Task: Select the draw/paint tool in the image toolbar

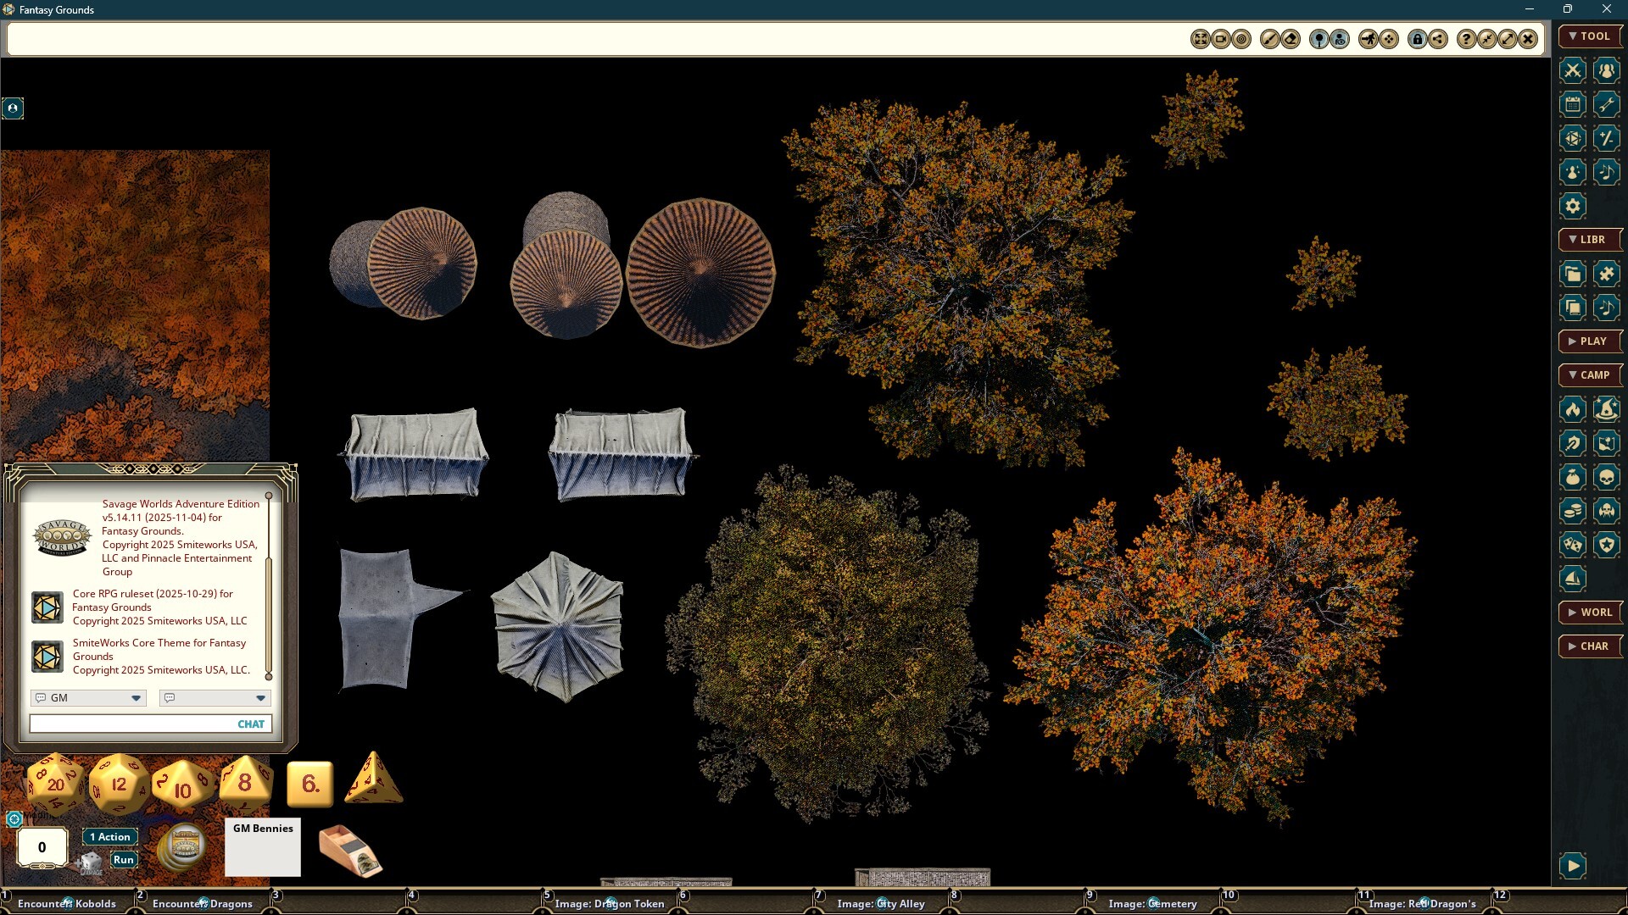Action: [x=1272, y=38]
